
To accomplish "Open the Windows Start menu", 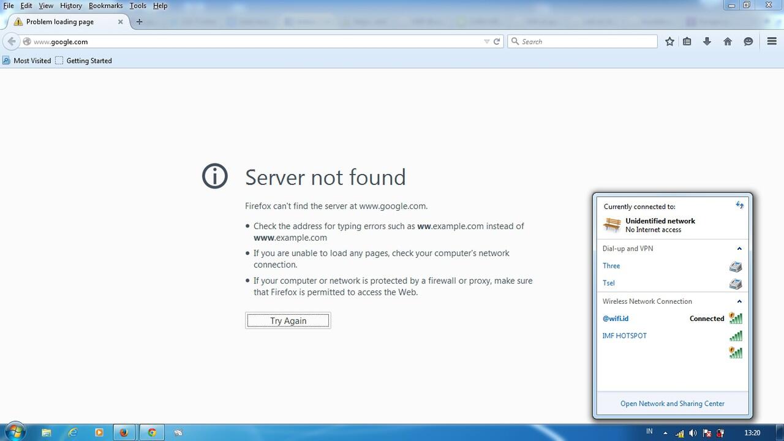I will (x=15, y=432).
